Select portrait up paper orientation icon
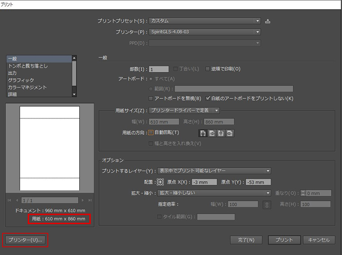 pos(203,133)
